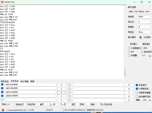Click the input field containing AA020c355555
This screenshot has width=152, height=113.
(x=31, y=96)
